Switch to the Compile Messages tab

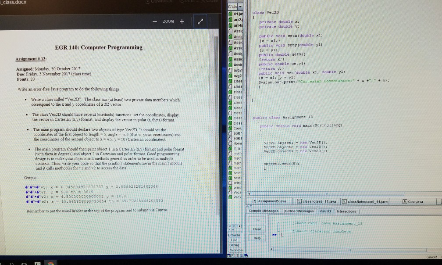point(264,211)
